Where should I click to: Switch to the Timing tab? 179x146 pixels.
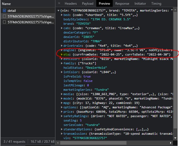tap(156, 4)
